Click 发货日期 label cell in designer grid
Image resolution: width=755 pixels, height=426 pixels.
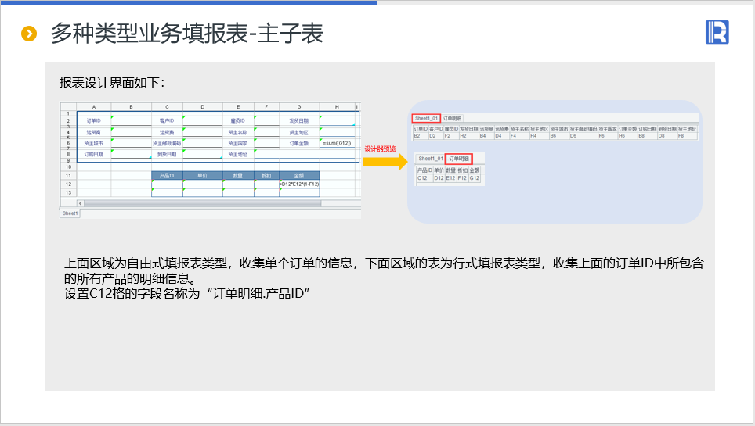[x=299, y=120]
